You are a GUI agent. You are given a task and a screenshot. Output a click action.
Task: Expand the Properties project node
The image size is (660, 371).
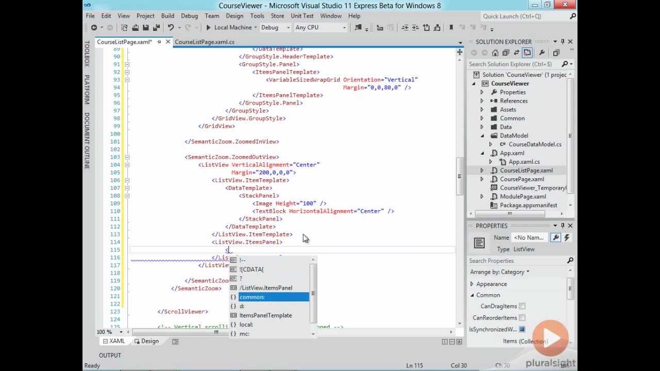(482, 92)
